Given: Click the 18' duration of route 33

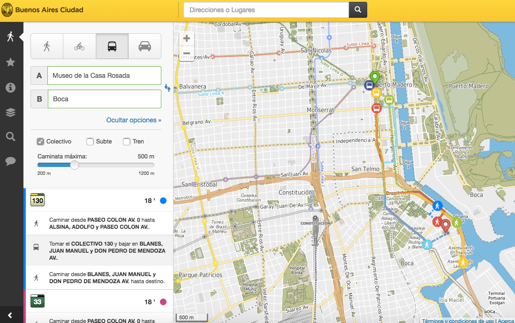Looking at the screenshot, I should [x=150, y=301].
